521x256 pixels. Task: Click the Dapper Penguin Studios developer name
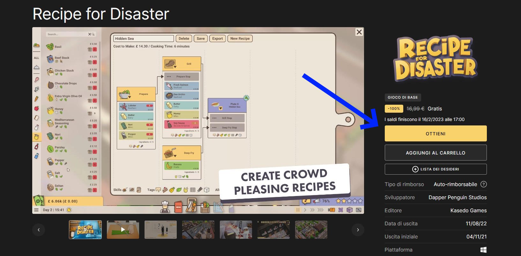[458, 197]
